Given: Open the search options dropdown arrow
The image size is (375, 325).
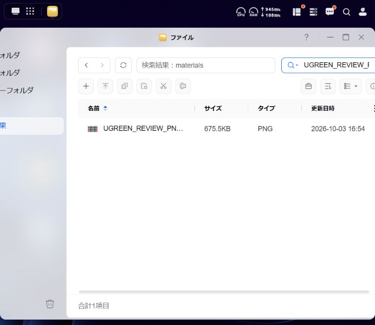Looking at the screenshot, I should click(297, 65).
